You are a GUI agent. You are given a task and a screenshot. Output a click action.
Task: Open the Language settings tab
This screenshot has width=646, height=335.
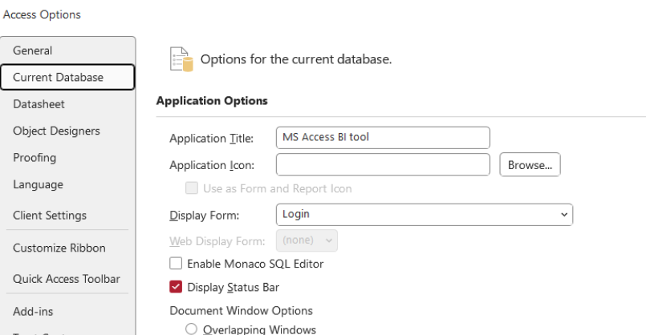click(38, 184)
